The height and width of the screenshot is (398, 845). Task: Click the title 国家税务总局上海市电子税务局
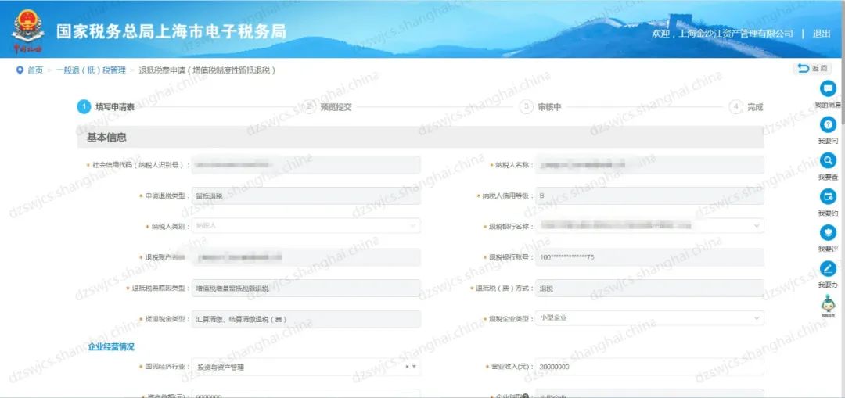[171, 31]
